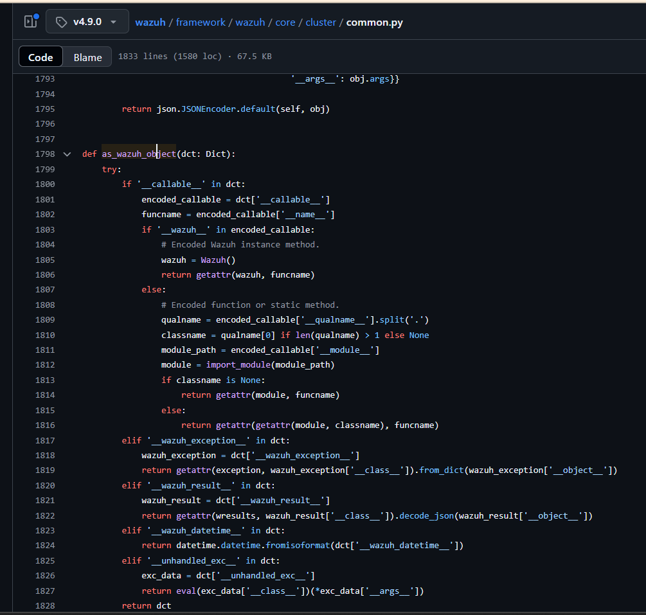
Task: Select line number 1819
Action: point(45,470)
